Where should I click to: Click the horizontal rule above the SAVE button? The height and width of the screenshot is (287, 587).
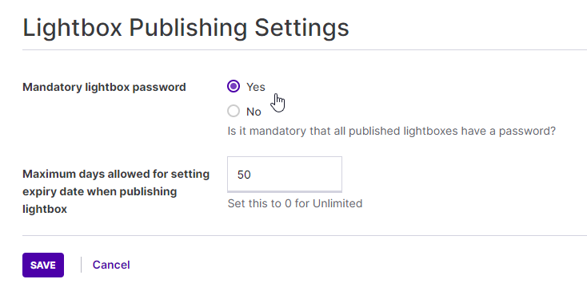click(305, 235)
